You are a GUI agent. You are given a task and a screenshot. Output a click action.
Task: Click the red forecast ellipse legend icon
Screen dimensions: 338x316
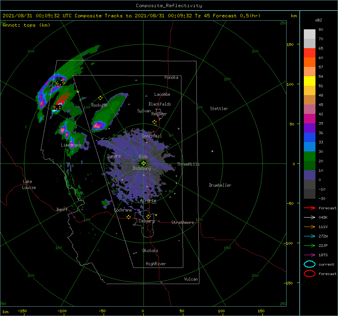click(309, 274)
